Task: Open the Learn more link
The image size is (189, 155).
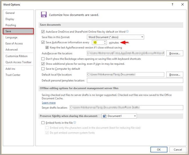Action: [x=49, y=103]
